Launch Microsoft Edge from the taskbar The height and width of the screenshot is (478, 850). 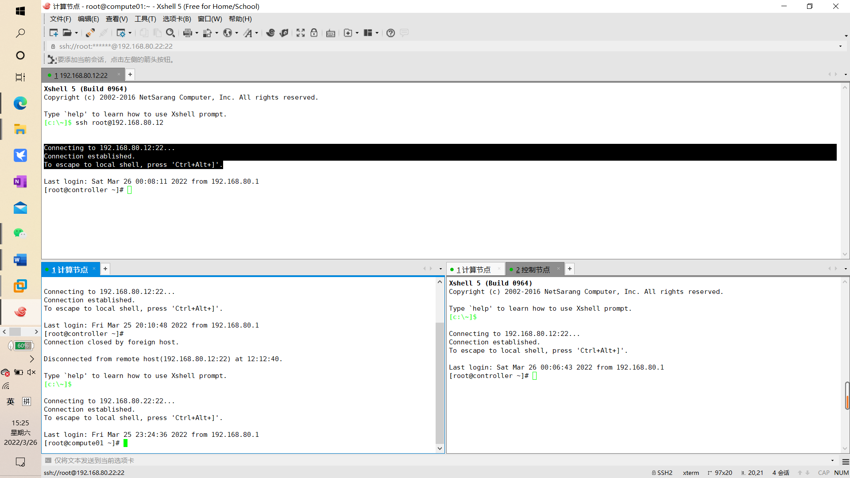click(x=20, y=103)
